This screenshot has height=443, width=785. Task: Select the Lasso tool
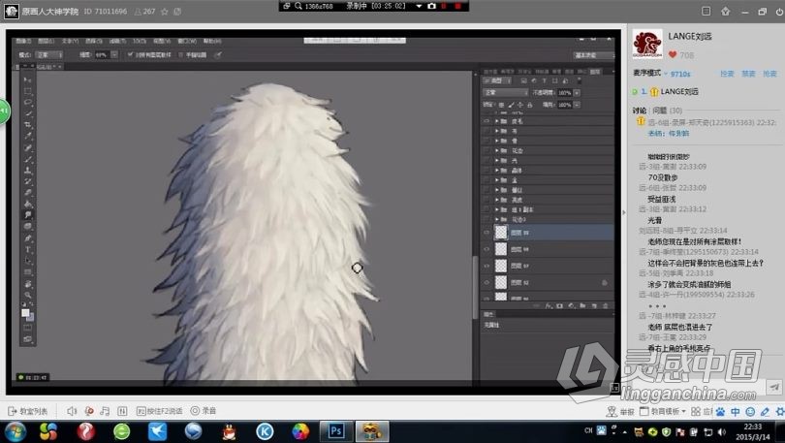(27, 102)
